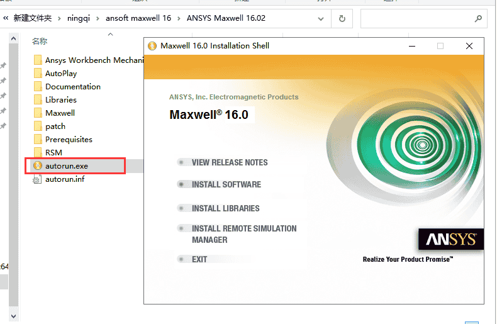Screen dimensions: 497x324
Task: Select the AutoPlay folder name
Action: tap(61, 74)
